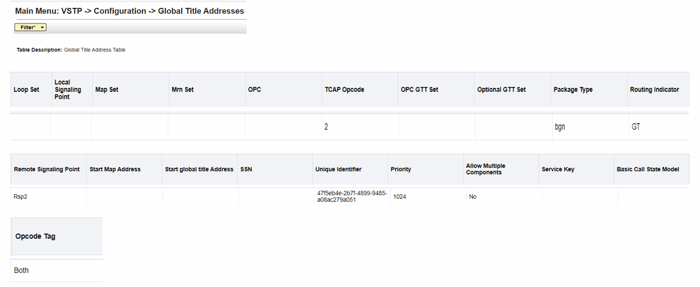Select the GT routing indicator cell
The height and width of the screenshot is (287, 700).
659,127
